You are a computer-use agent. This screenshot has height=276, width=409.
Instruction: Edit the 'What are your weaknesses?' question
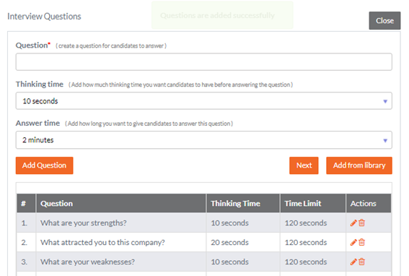353,262
